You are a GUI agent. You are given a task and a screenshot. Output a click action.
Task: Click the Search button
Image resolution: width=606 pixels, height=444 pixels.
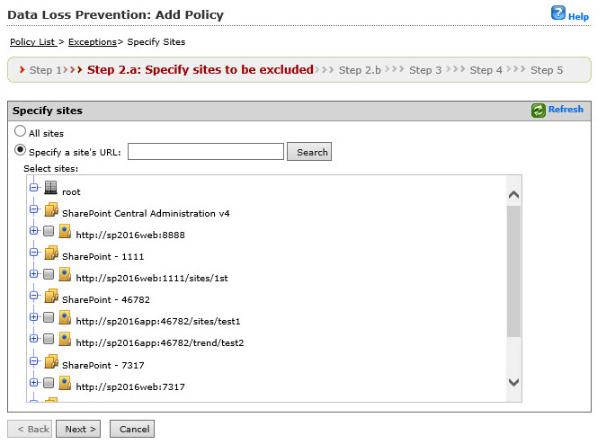coord(309,152)
